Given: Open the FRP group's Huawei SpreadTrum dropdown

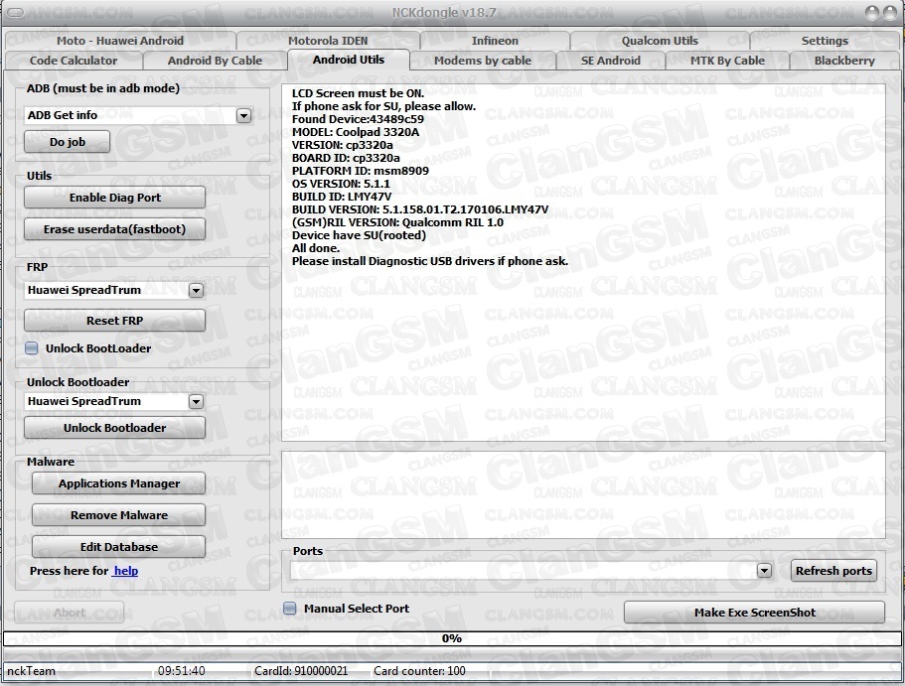Looking at the screenshot, I should (197, 290).
